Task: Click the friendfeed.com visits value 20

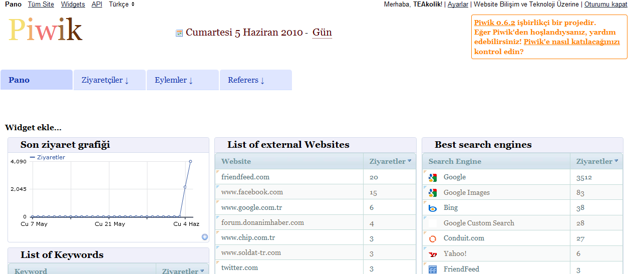Action: click(x=374, y=177)
